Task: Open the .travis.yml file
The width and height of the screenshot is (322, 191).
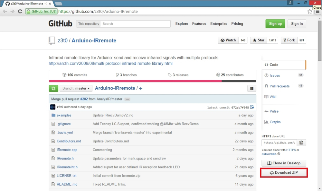Action: pos(65,133)
